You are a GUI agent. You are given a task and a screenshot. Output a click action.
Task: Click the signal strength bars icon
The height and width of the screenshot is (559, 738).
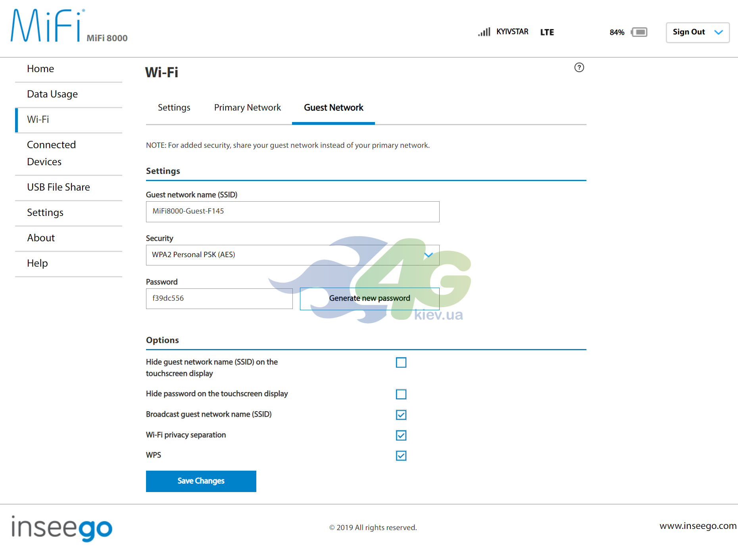[484, 32]
